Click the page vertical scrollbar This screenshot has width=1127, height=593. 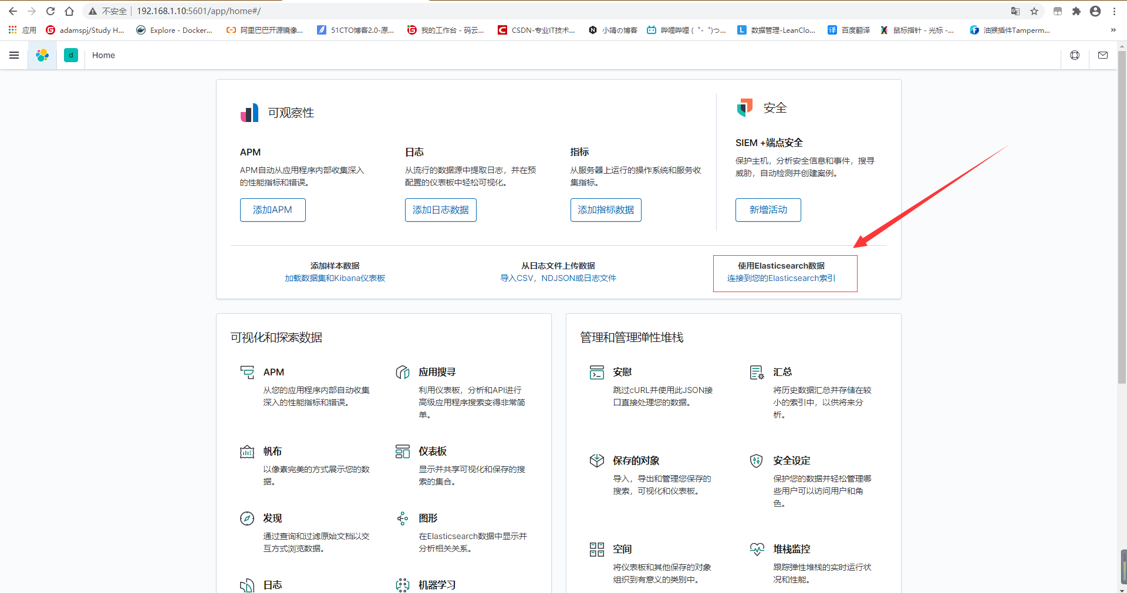point(1122,217)
